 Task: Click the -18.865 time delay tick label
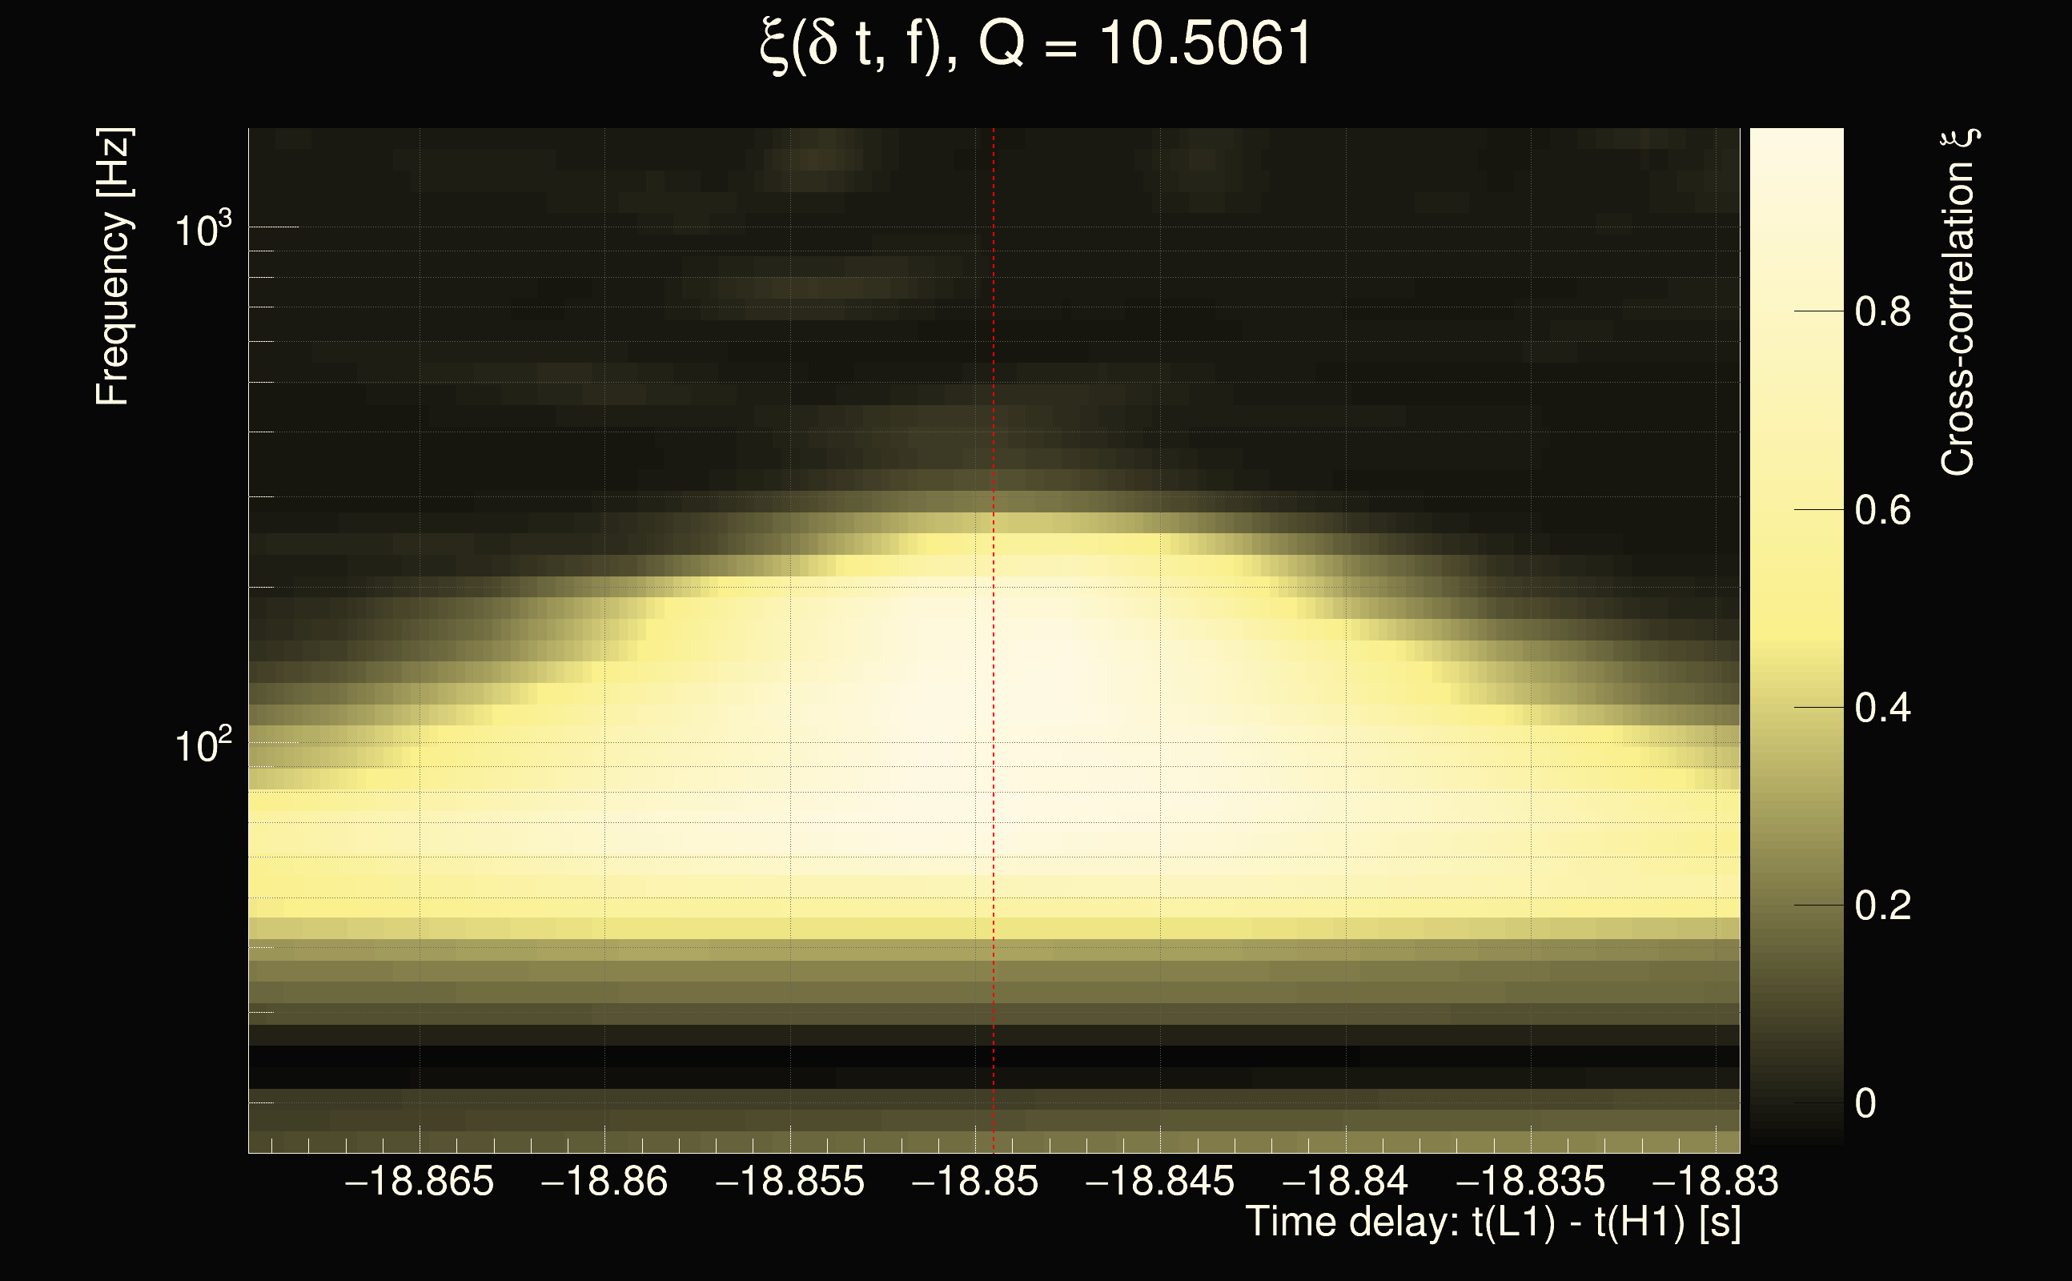[x=420, y=1181]
